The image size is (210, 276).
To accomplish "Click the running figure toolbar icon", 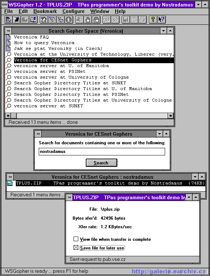I will pos(79,20).
